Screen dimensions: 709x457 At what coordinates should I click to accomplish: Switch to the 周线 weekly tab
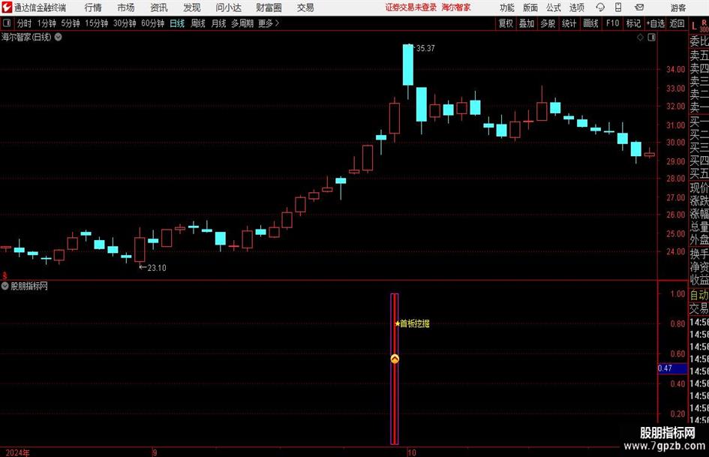(198, 23)
